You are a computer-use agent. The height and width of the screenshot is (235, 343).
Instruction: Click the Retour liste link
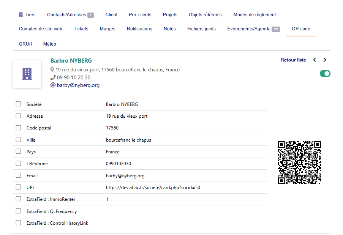click(x=293, y=60)
